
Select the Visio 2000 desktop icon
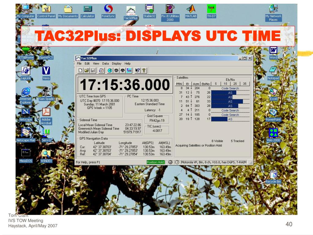point(273,135)
